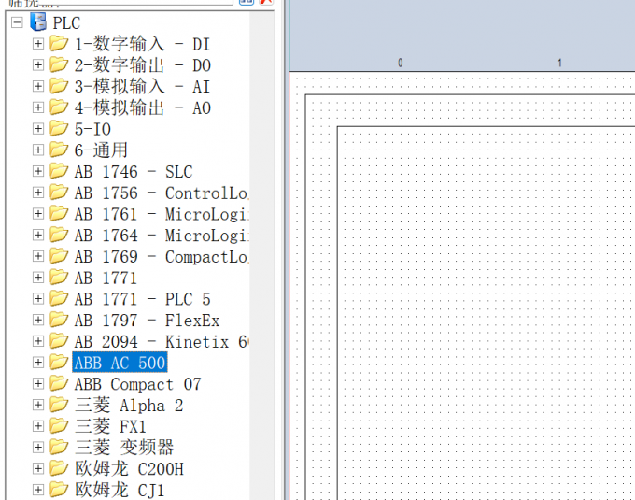The image size is (635, 500).
Task: Click folder icon of AB 2094 - Kinetix
Action: [x=59, y=341]
